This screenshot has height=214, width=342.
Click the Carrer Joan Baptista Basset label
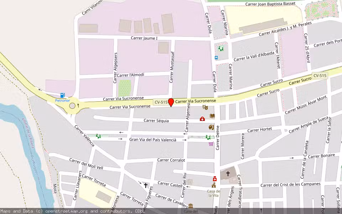(x=270, y=4)
